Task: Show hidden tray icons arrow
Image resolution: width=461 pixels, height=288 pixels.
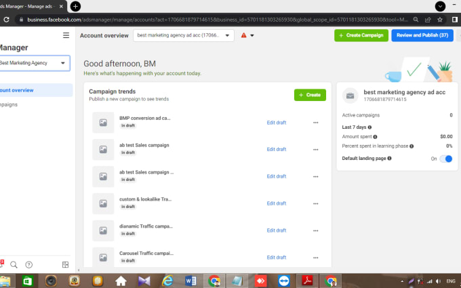Action: [x=402, y=281]
